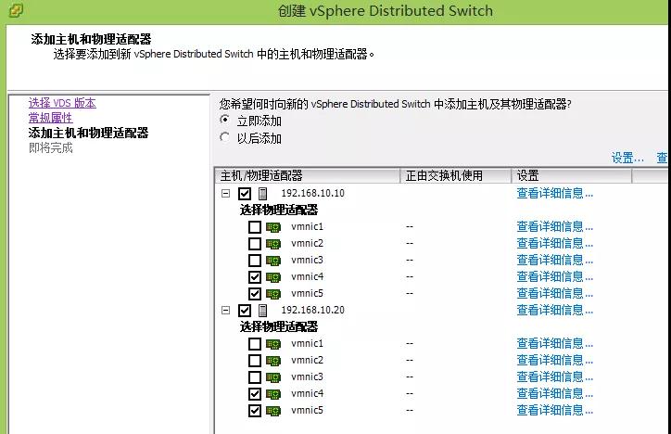View details link for host 192.168.10.20
This screenshot has width=671, height=434.
coord(554,311)
